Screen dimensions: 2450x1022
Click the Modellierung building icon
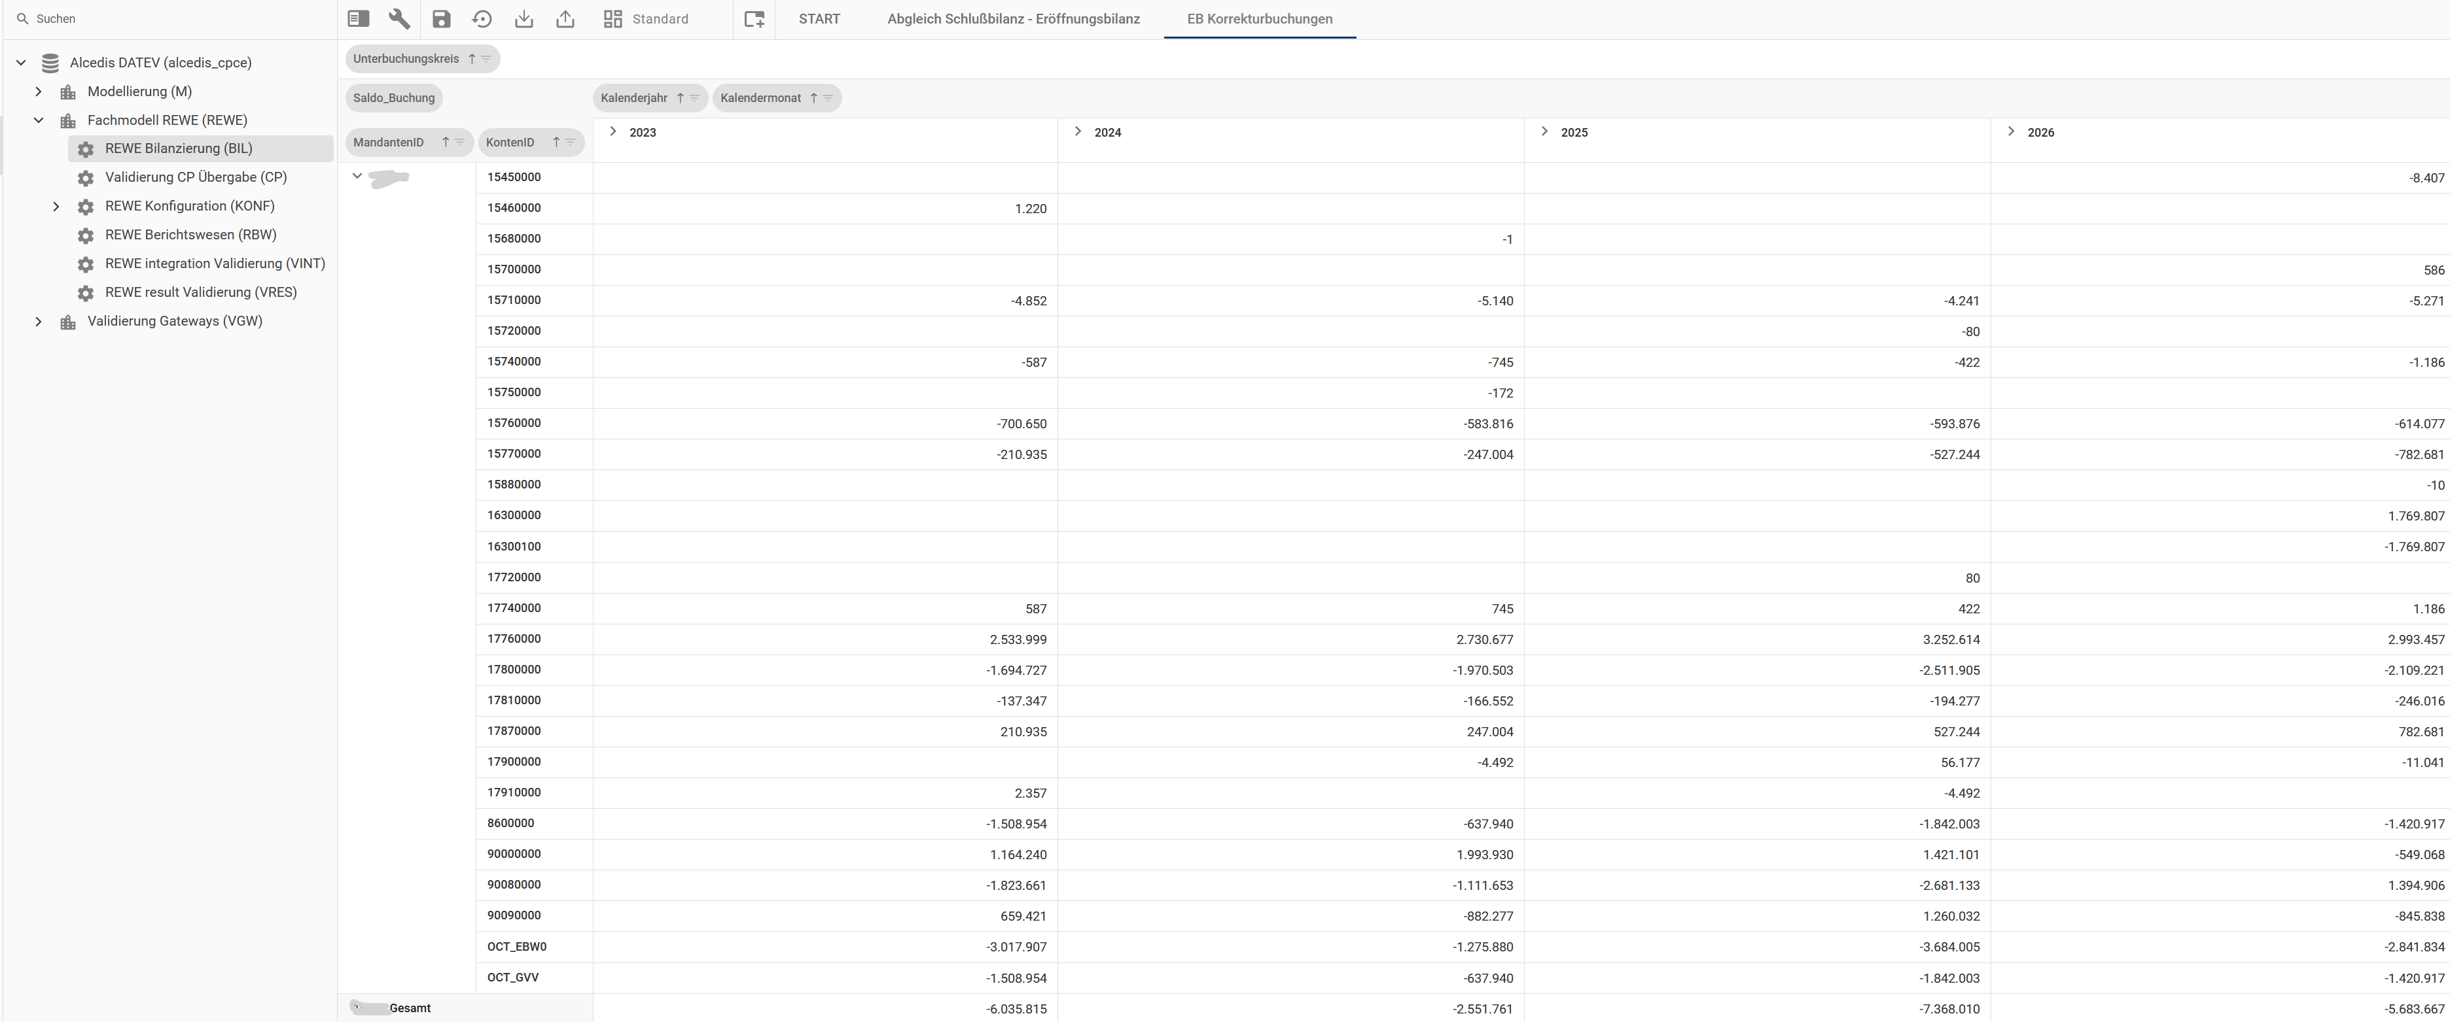coord(67,92)
